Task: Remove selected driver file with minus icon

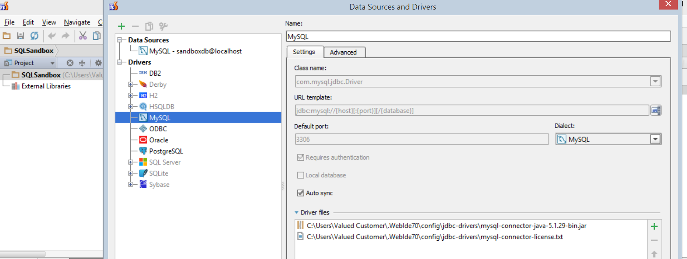Action: pos(654,240)
